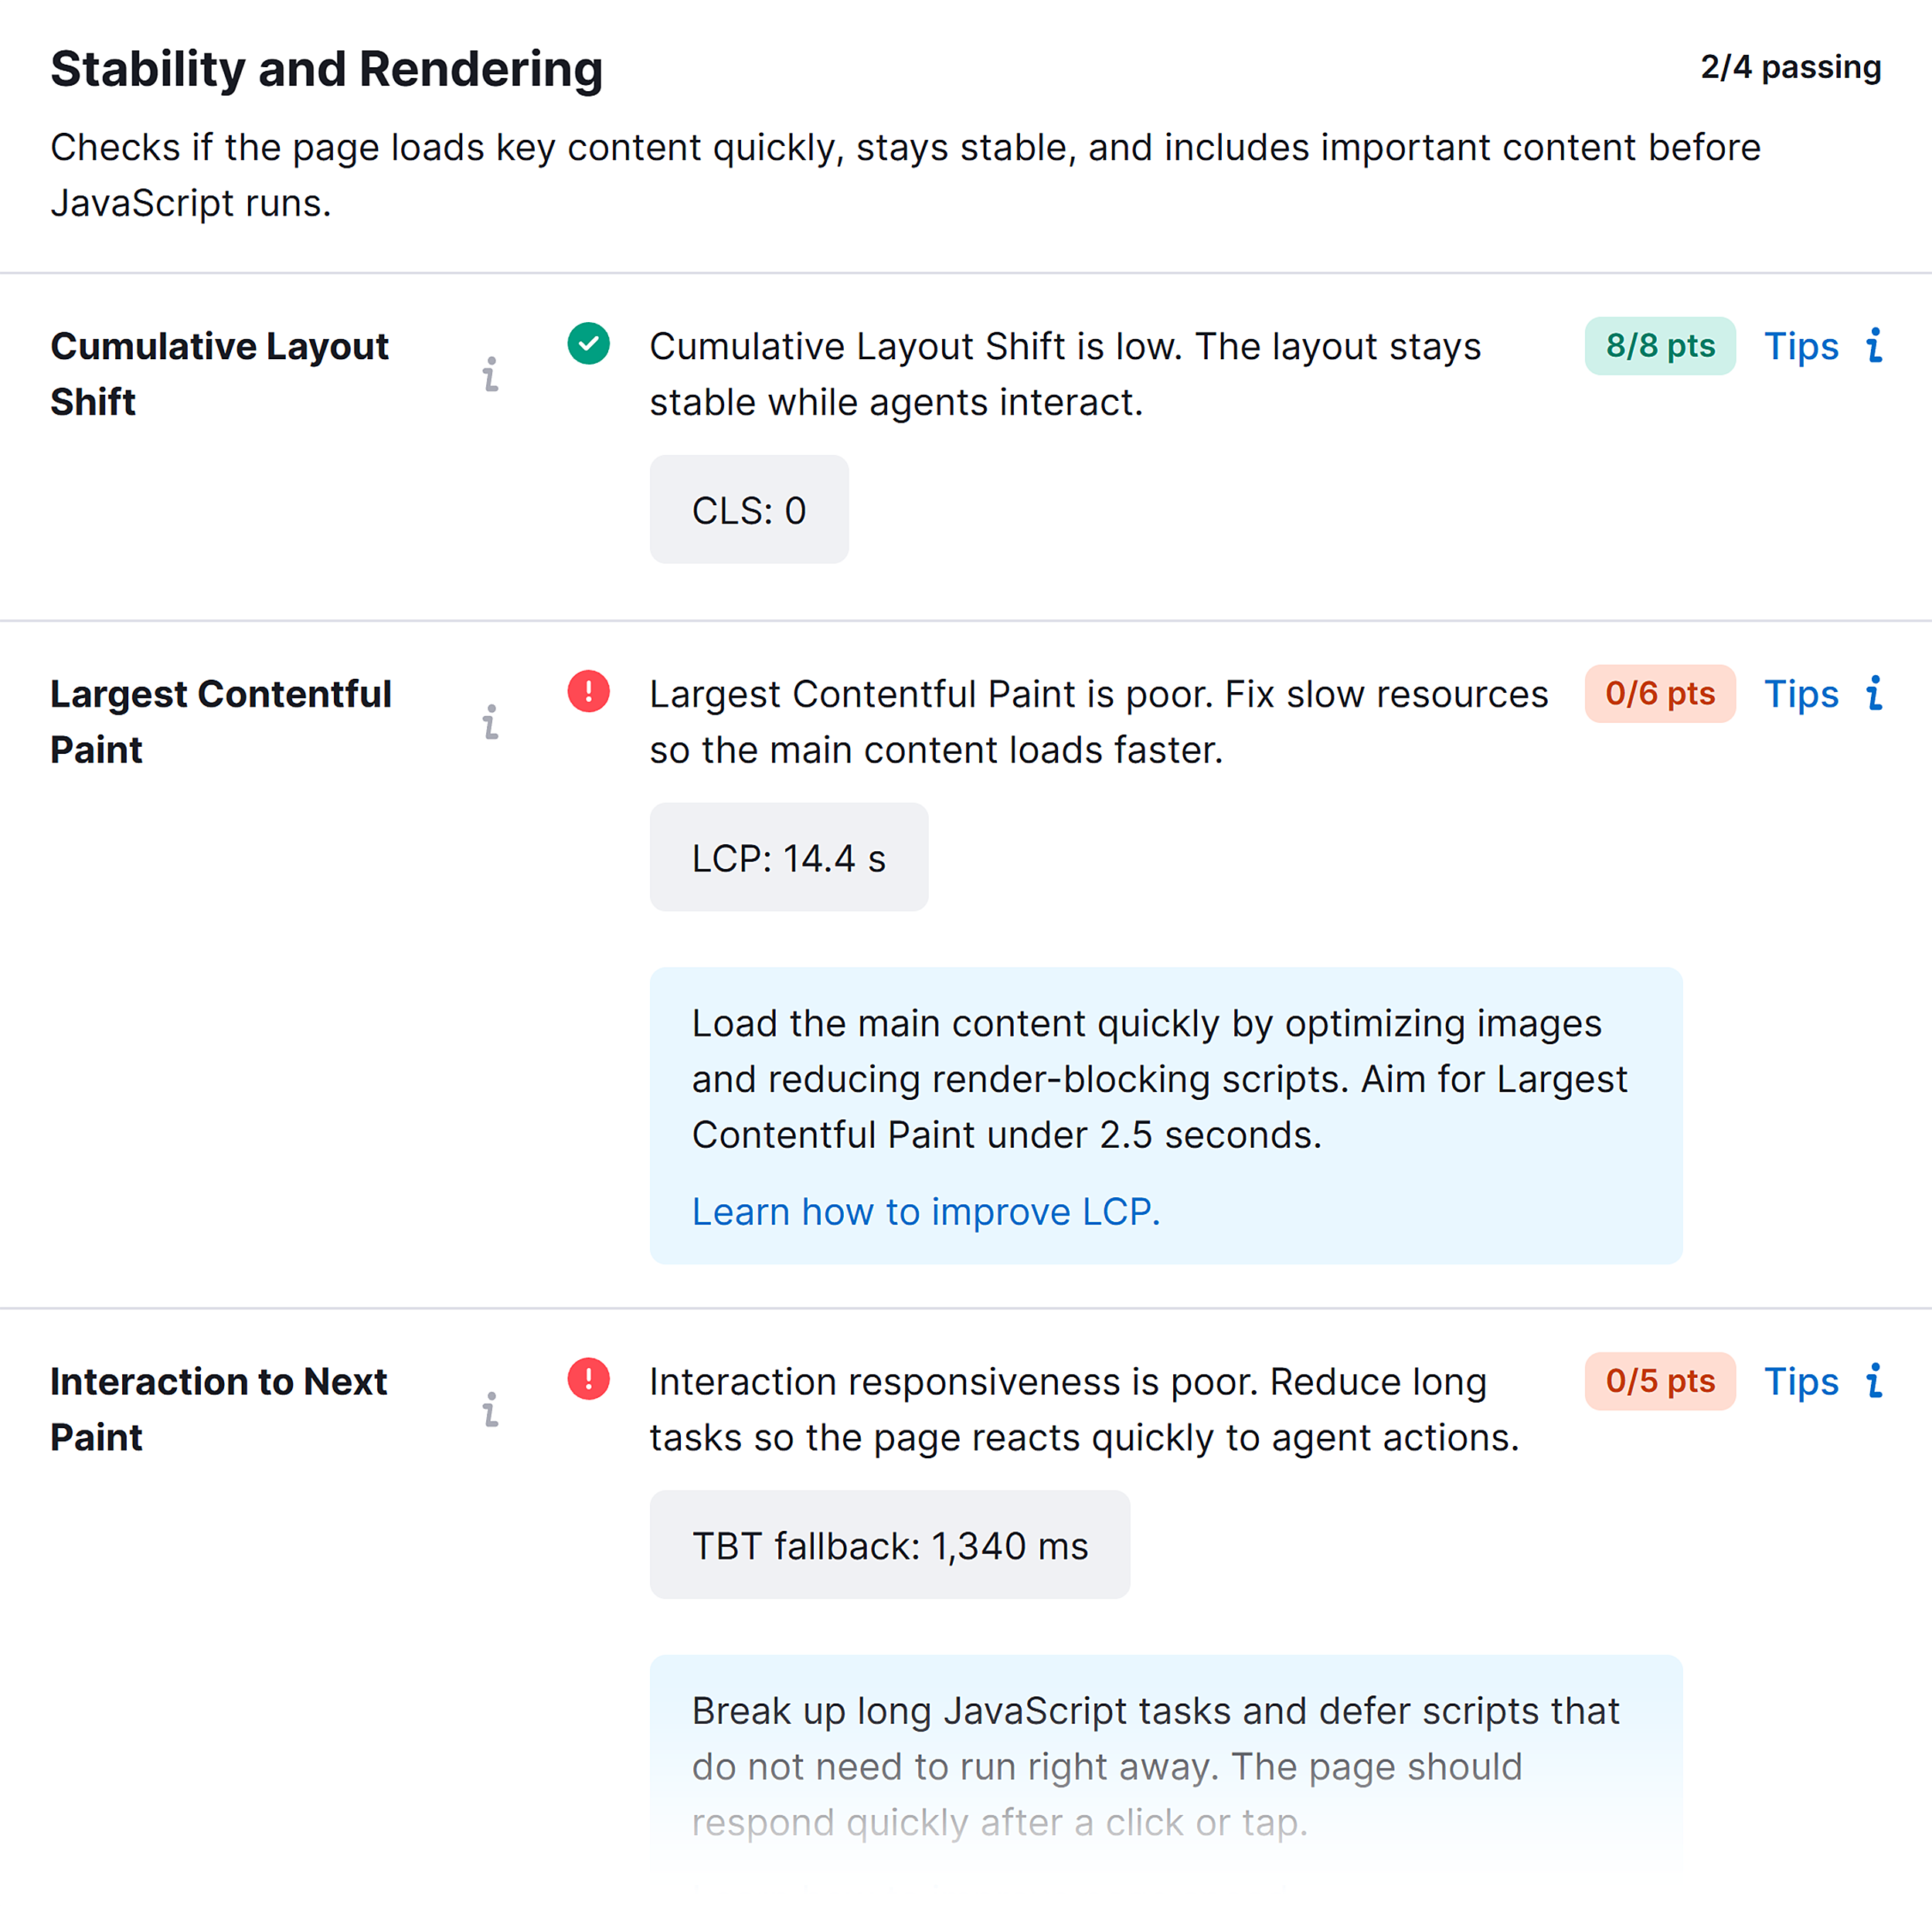This screenshot has height=1907, width=1932.
Task: Click the info icon beside Cumulative Layout Shift title
Action: (490, 374)
